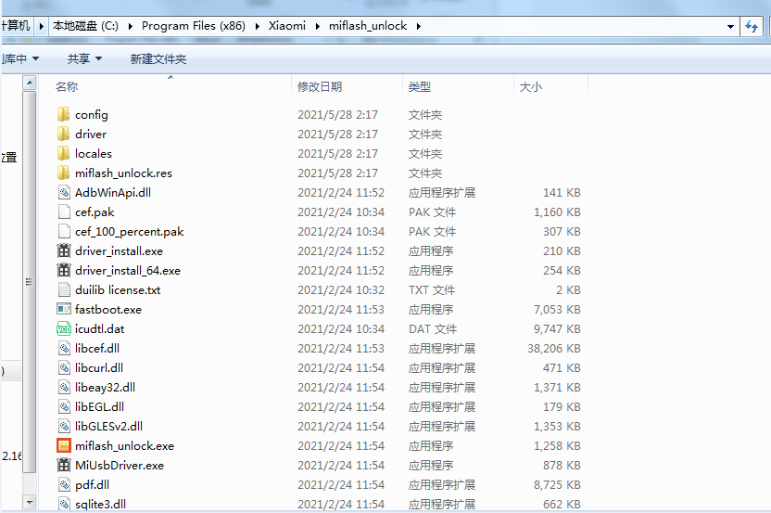Select the sqlite3.dll file name
771x513 pixels.
[100, 504]
